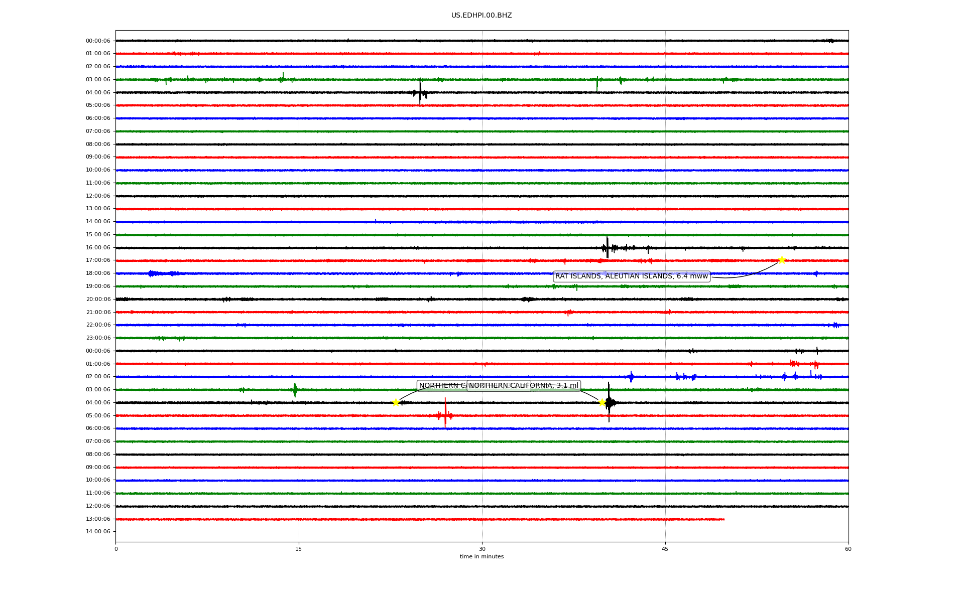The height and width of the screenshot is (602, 964).
Task: Click the 60 tick label on the x-axis
Action: point(848,549)
